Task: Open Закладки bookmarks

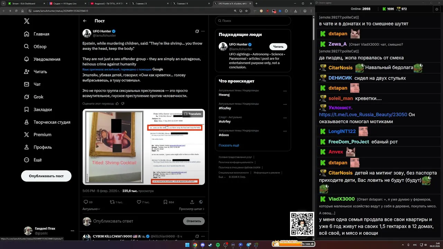Action: click(x=38, y=110)
